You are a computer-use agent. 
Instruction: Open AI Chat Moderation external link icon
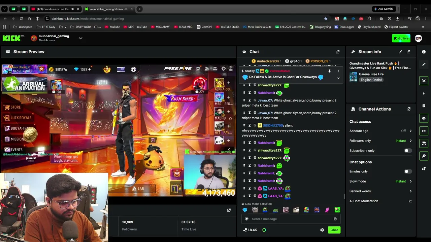tap(410, 201)
